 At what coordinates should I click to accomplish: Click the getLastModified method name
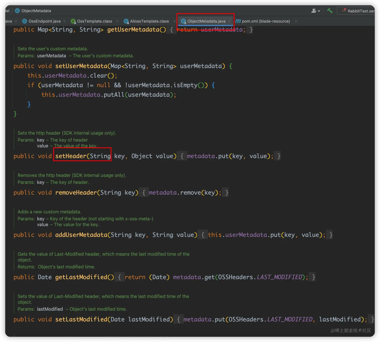coord(81,277)
